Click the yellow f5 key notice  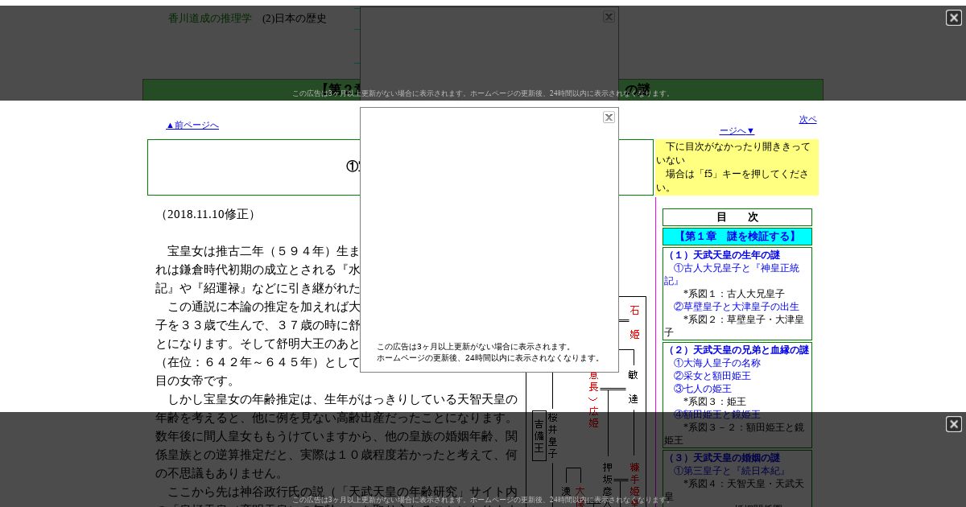coord(737,167)
